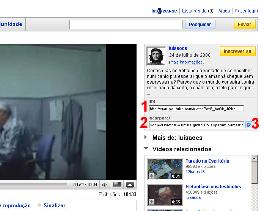Click the video player frame
Screen dimensions: 264x211
click(68, 112)
